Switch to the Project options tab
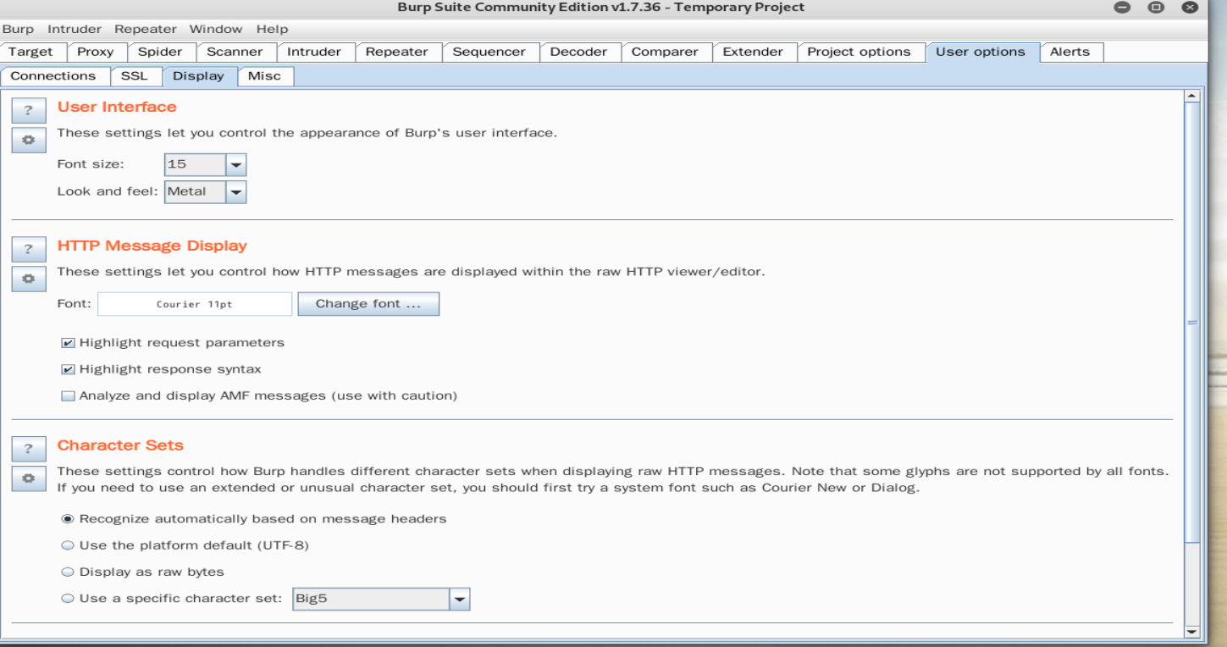The image size is (1227, 647). click(859, 52)
